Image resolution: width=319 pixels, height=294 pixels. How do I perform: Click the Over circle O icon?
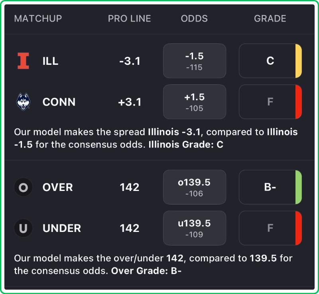click(x=23, y=187)
